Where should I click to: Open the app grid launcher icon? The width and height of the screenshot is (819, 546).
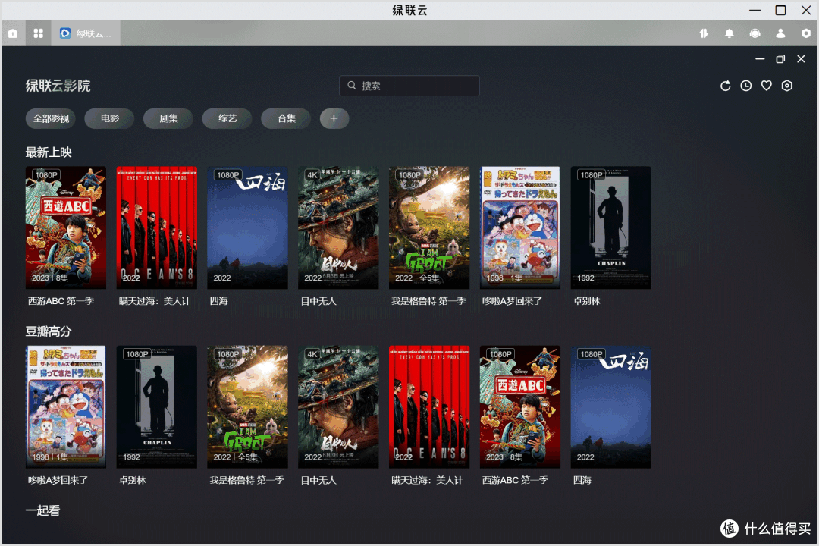click(x=38, y=33)
